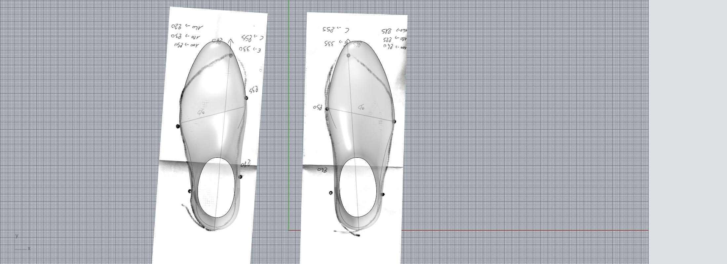Pick the ring point left of the right last's heel
Image resolution: width=727 pixels, height=264 pixels.
(331, 193)
